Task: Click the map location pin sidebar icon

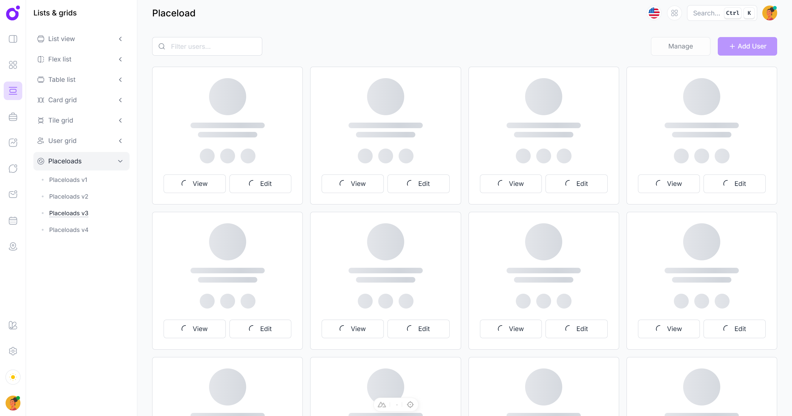Action: point(13,246)
